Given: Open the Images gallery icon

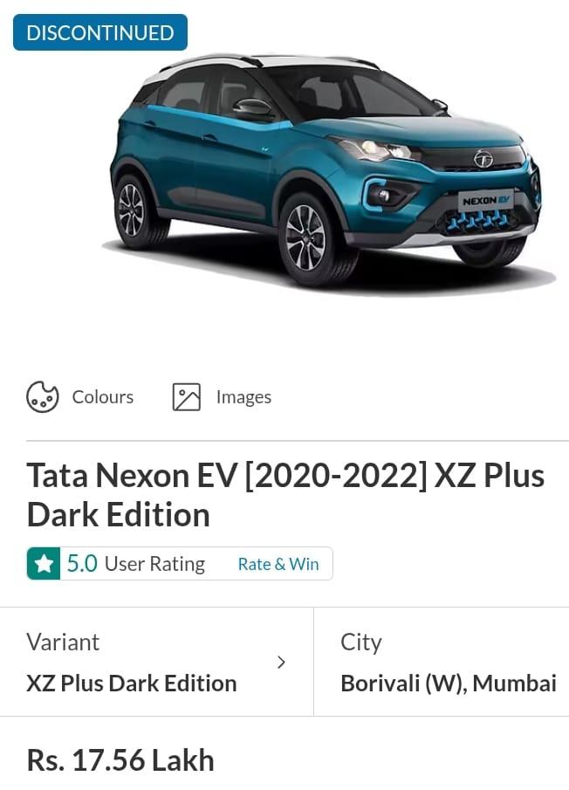Looking at the screenshot, I should click(186, 397).
